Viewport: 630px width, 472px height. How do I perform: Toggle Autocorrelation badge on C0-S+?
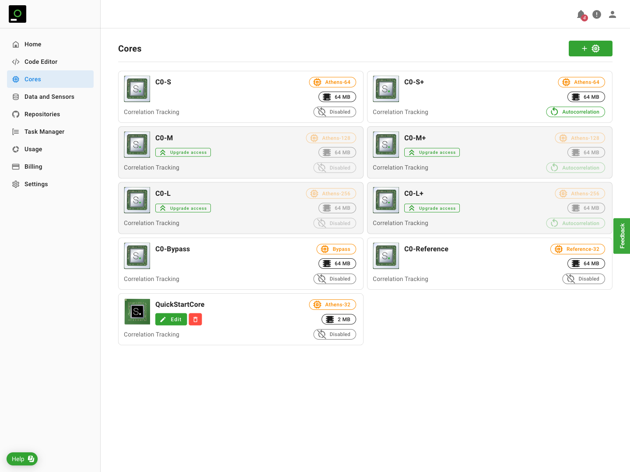[575, 112]
